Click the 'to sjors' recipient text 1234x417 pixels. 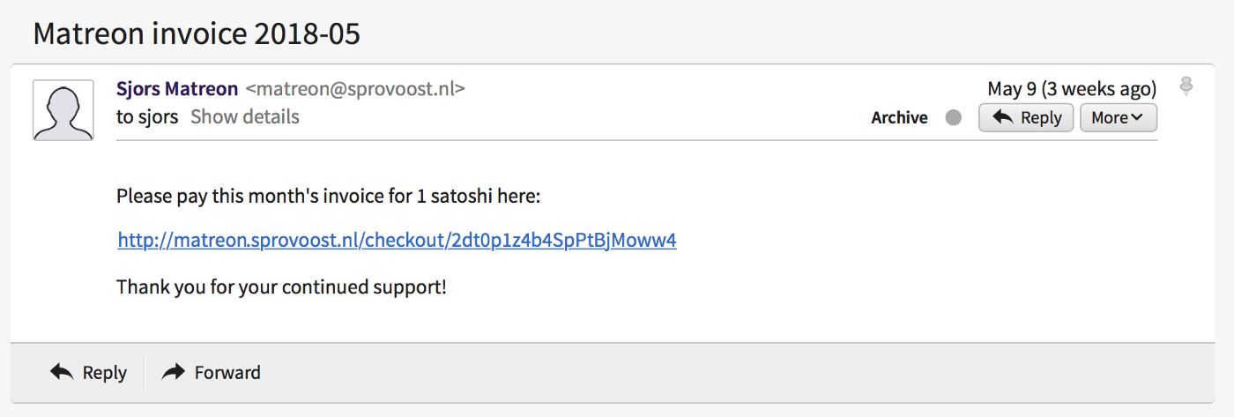coord(147,116)
